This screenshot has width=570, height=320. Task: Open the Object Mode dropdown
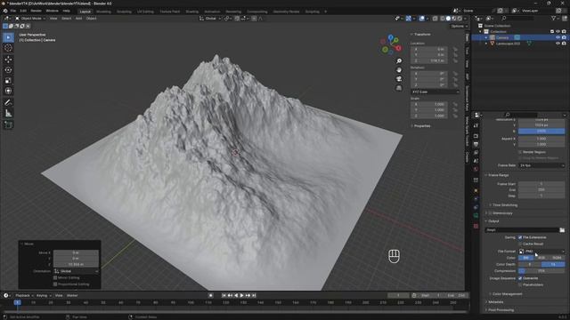click(29, 18)
